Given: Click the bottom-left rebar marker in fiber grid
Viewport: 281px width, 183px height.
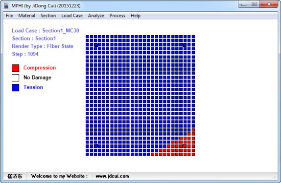Looking at the screenshot, I should pos(96,146).
